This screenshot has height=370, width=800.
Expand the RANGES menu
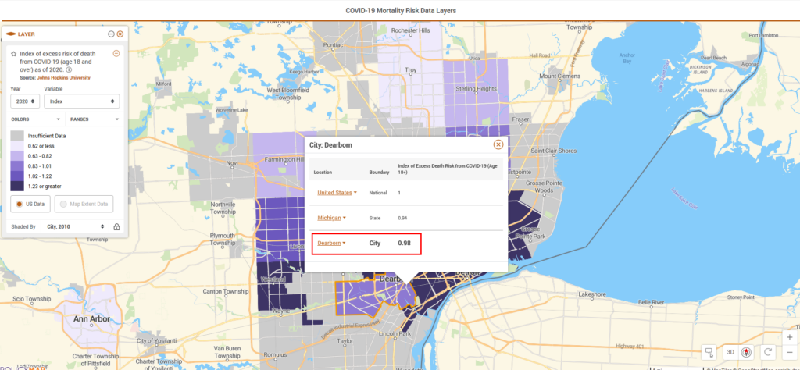click(x=95, y=119)
